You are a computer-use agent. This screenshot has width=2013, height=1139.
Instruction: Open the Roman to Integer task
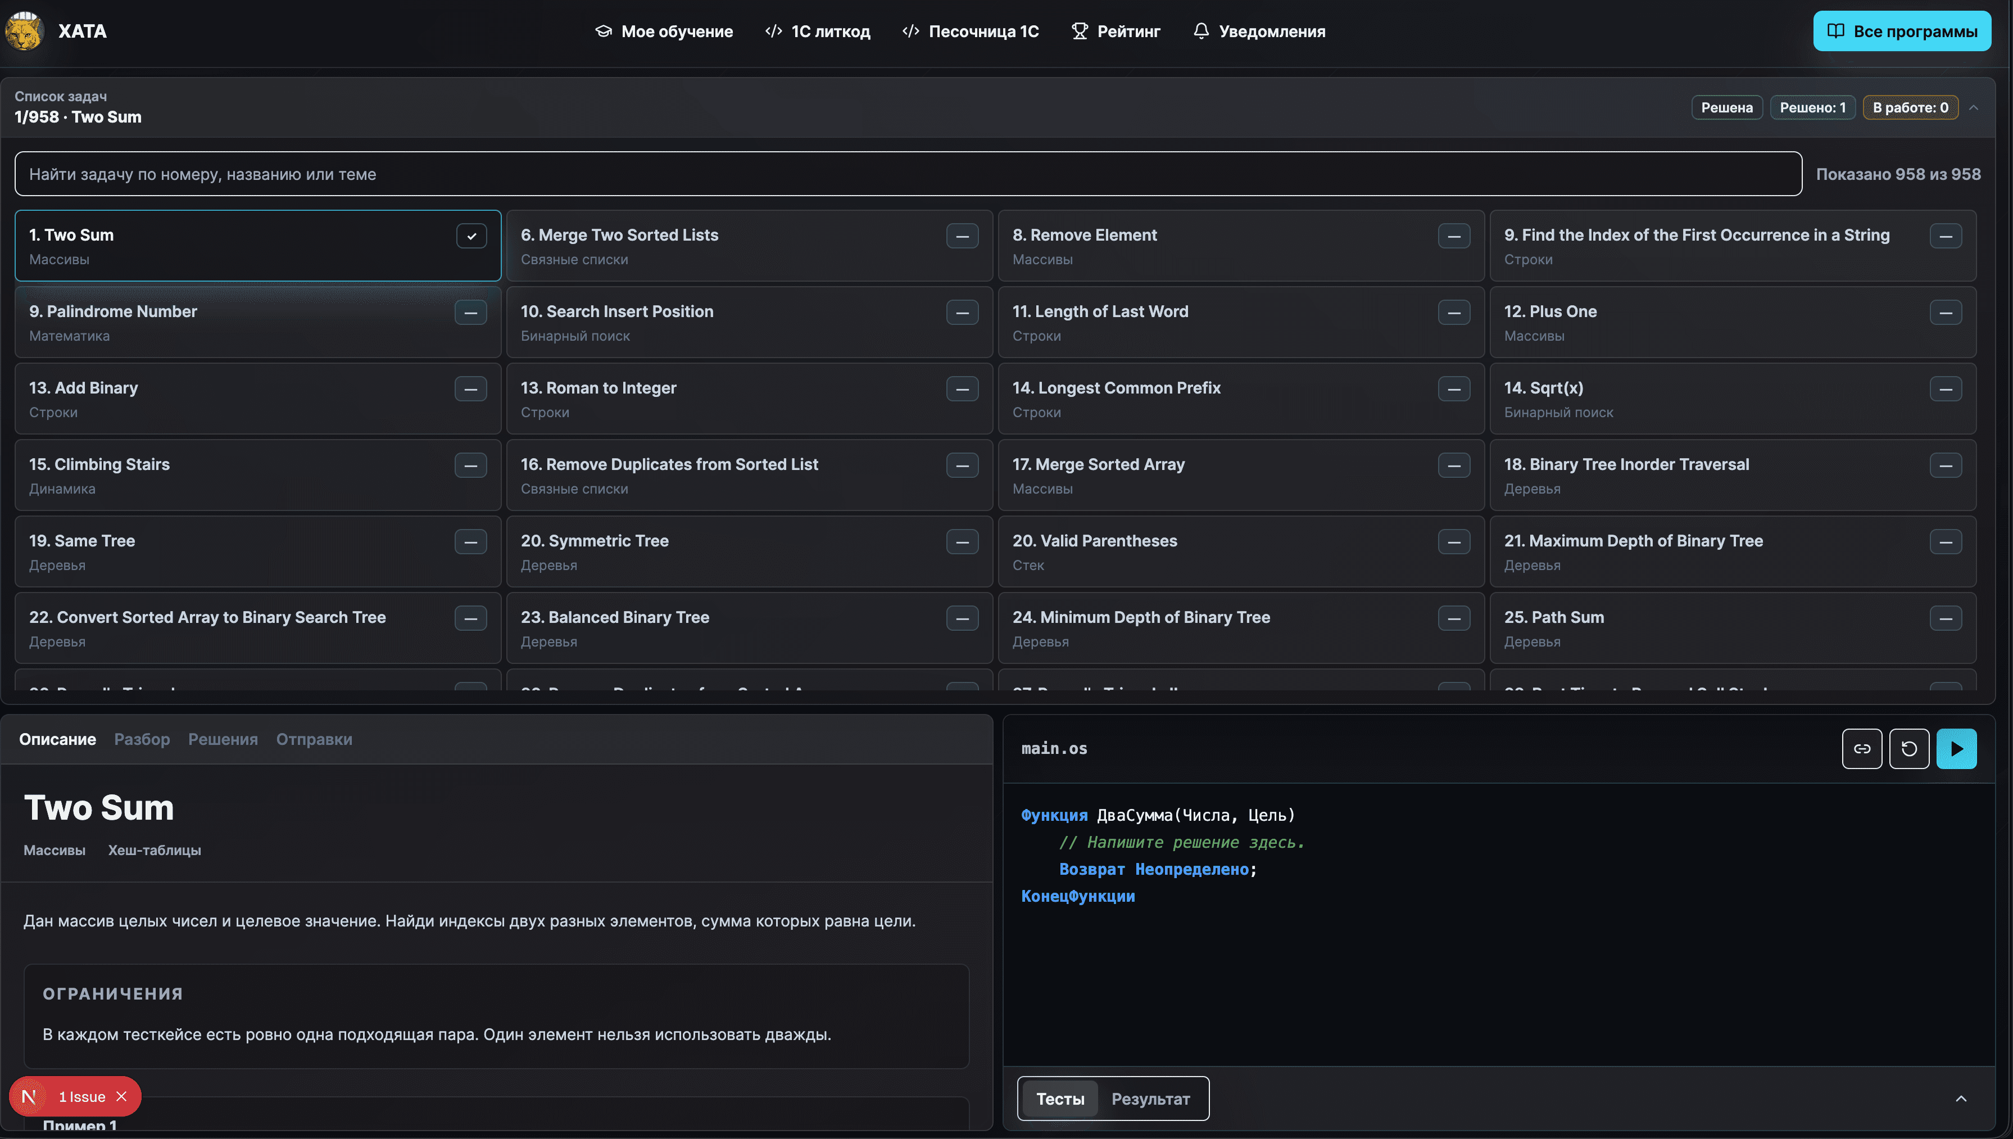point(750,399)
